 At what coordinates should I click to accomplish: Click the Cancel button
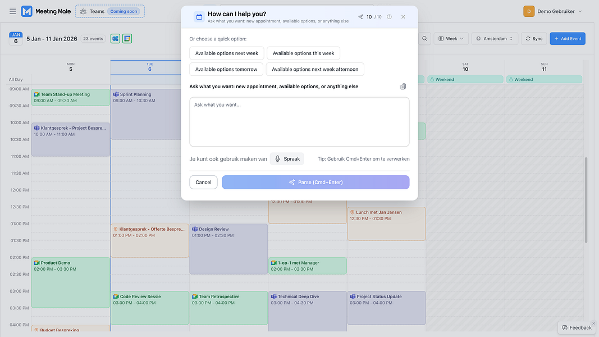[x=203, y=183]
